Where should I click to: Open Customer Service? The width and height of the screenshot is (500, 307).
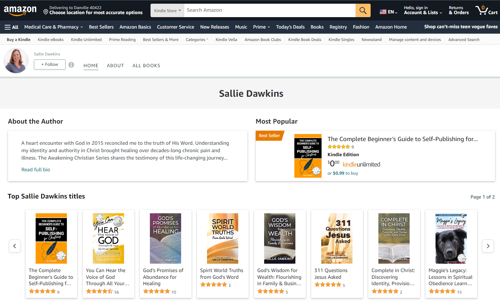175,27
